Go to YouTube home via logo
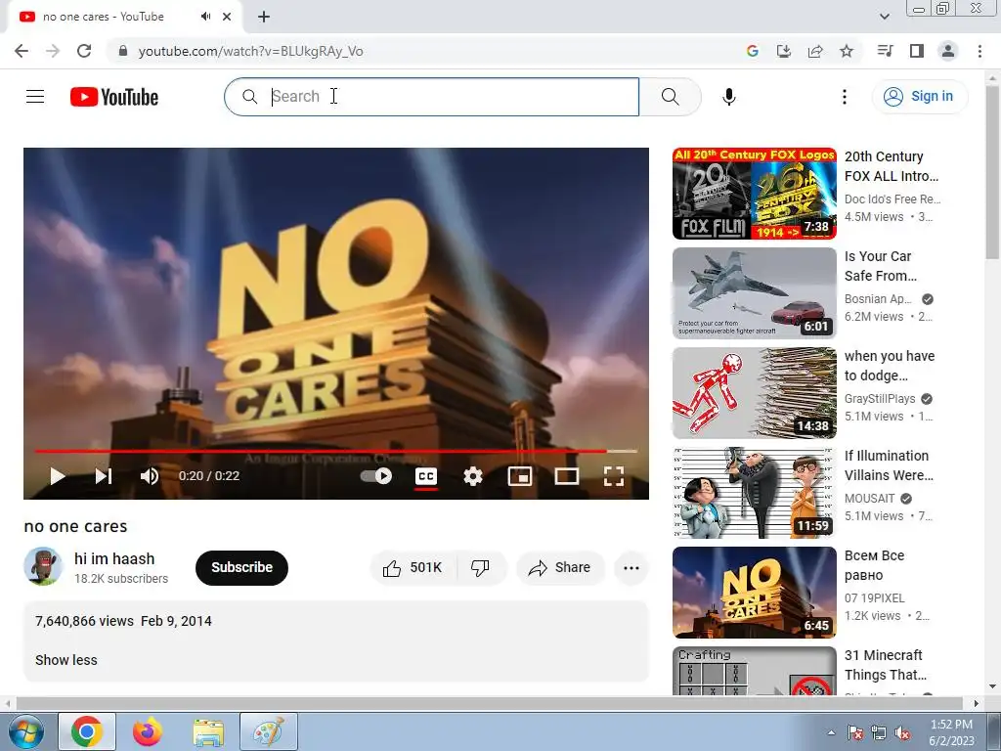Viewport: 1001px width, 751px height. 114,97
